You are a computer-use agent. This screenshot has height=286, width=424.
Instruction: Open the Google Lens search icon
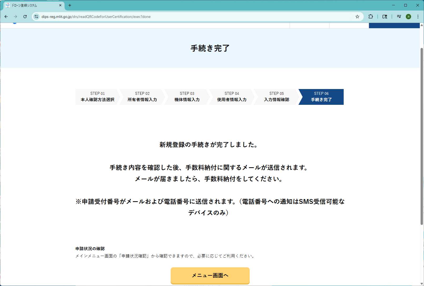[385, 17]
